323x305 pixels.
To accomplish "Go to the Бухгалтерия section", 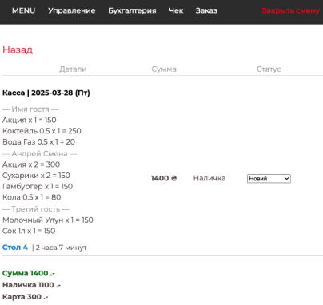I will coord(132,10).
